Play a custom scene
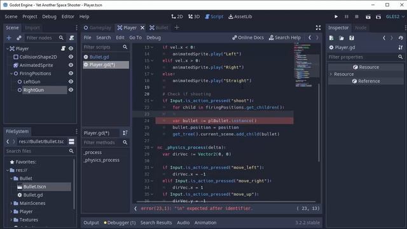This screenshot has width=407, height=229. pyautogui.click(x=378, y=17)
